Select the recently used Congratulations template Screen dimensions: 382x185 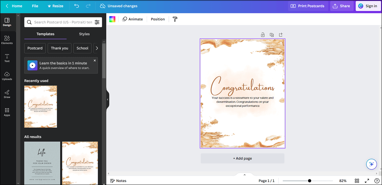pyautogui.click(x=41, y=106)
